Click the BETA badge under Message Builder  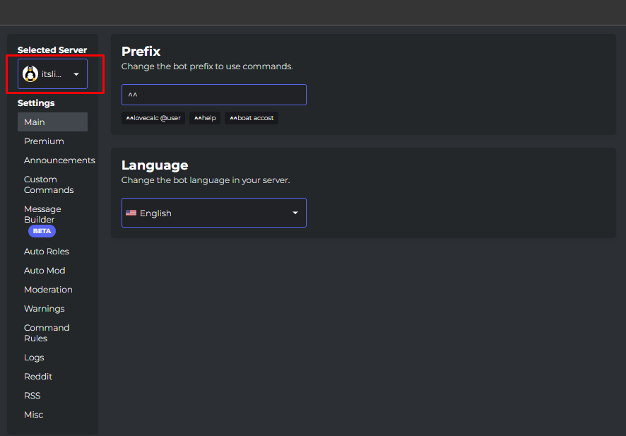point(42,231)
